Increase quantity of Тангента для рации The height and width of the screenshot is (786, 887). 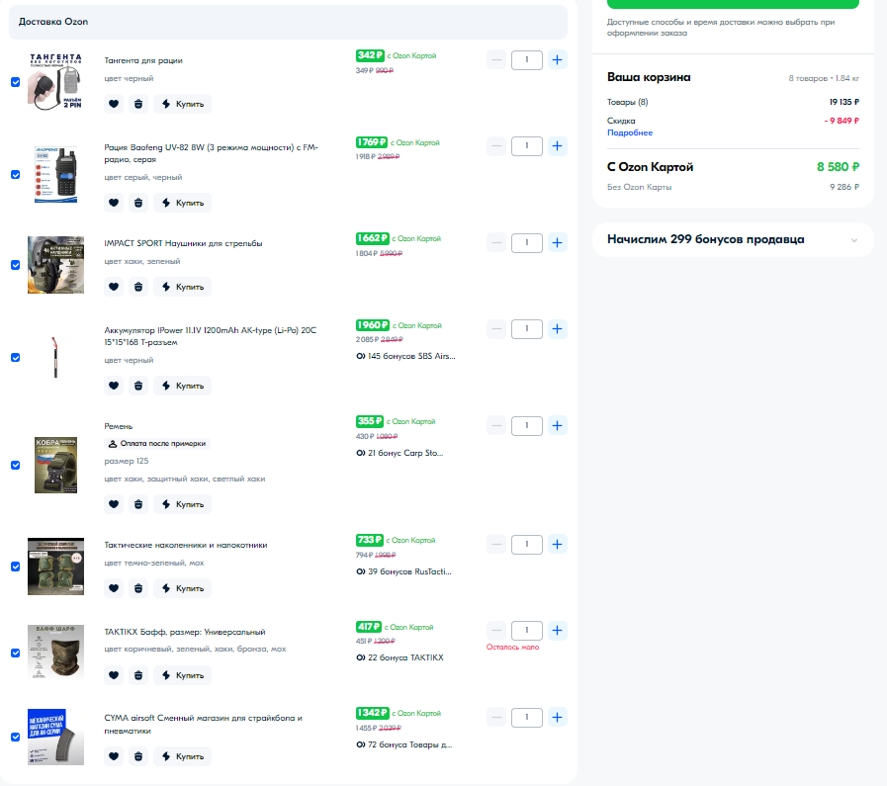pos(557,60)
